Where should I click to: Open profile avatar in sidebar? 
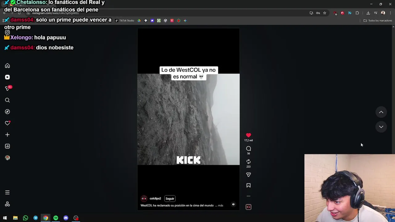coord(7,158)
